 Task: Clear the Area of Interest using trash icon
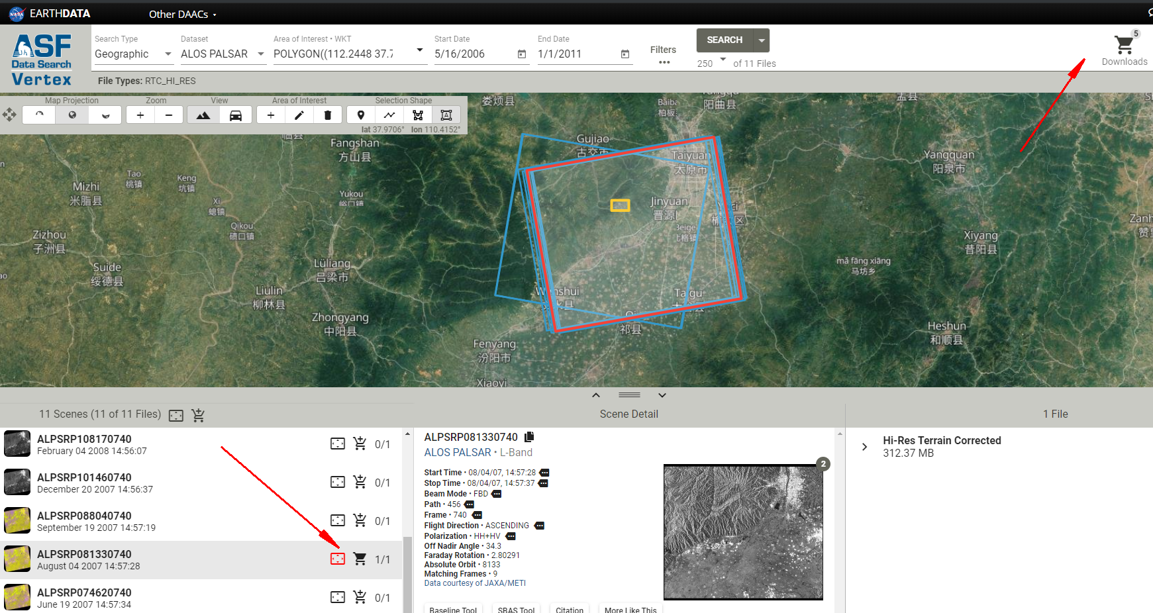pyautogui.click(x=327, y=115)
